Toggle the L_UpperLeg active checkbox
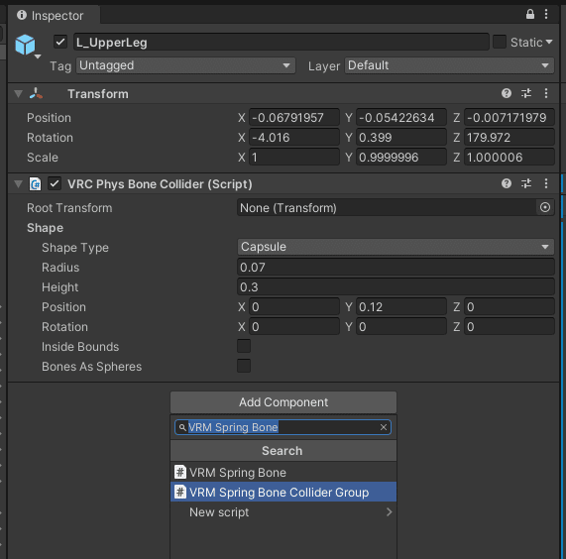Image resolution: width=566 pixels, height=559 pixels. point(60,42)
